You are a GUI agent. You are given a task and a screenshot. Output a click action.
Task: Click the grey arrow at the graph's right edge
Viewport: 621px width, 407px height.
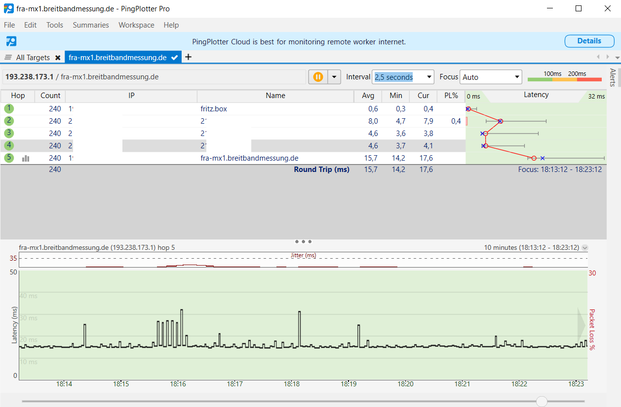click(582, 325)
